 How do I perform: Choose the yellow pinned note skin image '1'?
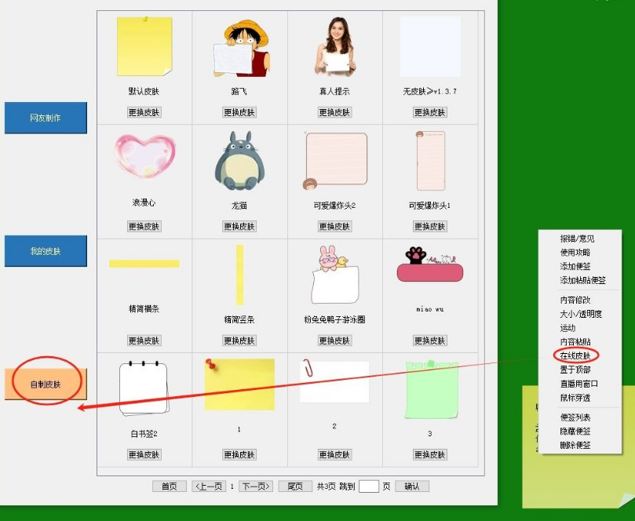coord(239,384)
